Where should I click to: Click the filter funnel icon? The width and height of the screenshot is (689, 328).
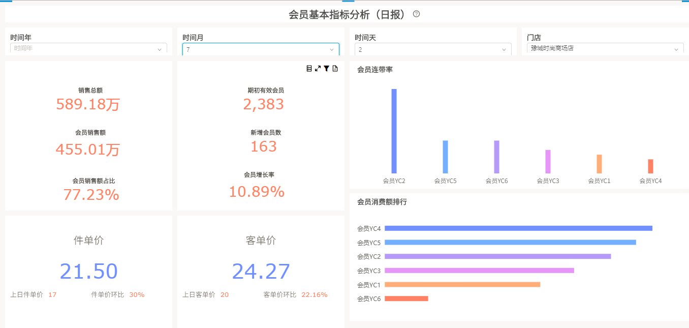coord(326,69)
